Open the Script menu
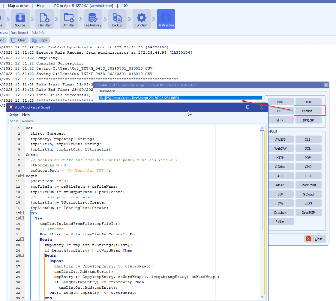Screen dimensions: 336x301 (14, 115)
